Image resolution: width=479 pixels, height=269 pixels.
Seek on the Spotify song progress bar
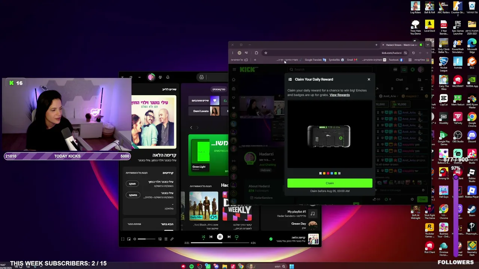click(220, 243)
